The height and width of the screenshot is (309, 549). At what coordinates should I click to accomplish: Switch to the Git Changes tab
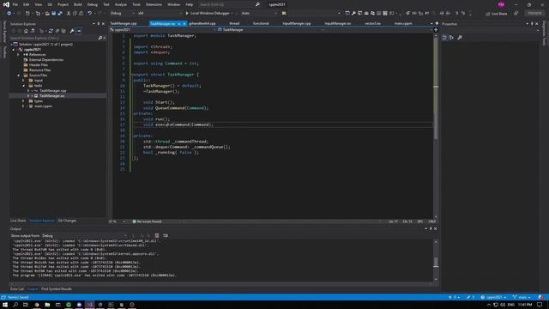[67, 221]
